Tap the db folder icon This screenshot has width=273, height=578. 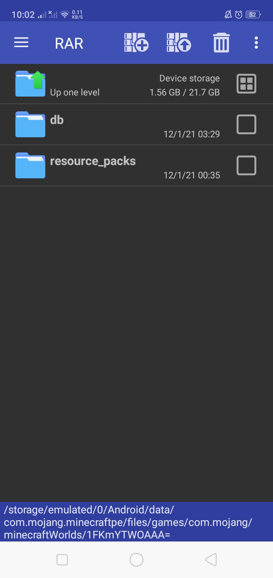pyautogui.click(x=30, y=124)
